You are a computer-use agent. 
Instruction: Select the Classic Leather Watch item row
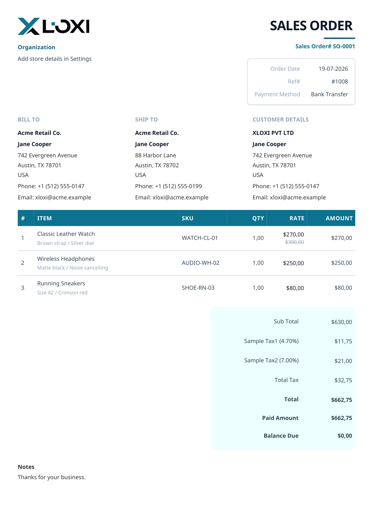[x=186, y=238]
